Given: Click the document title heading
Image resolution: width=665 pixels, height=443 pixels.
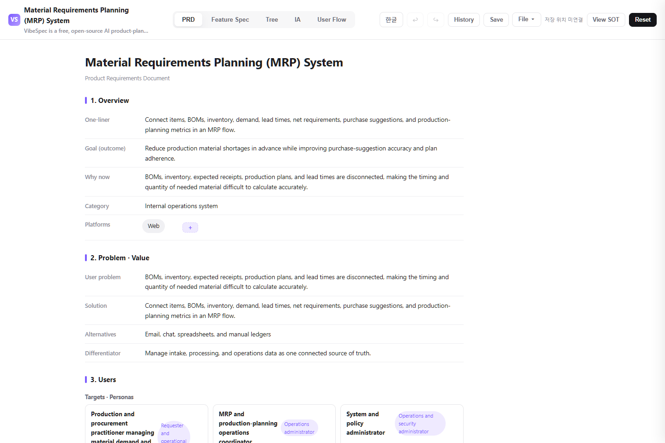Looking at the screenshot, I should tap(214, 62).
